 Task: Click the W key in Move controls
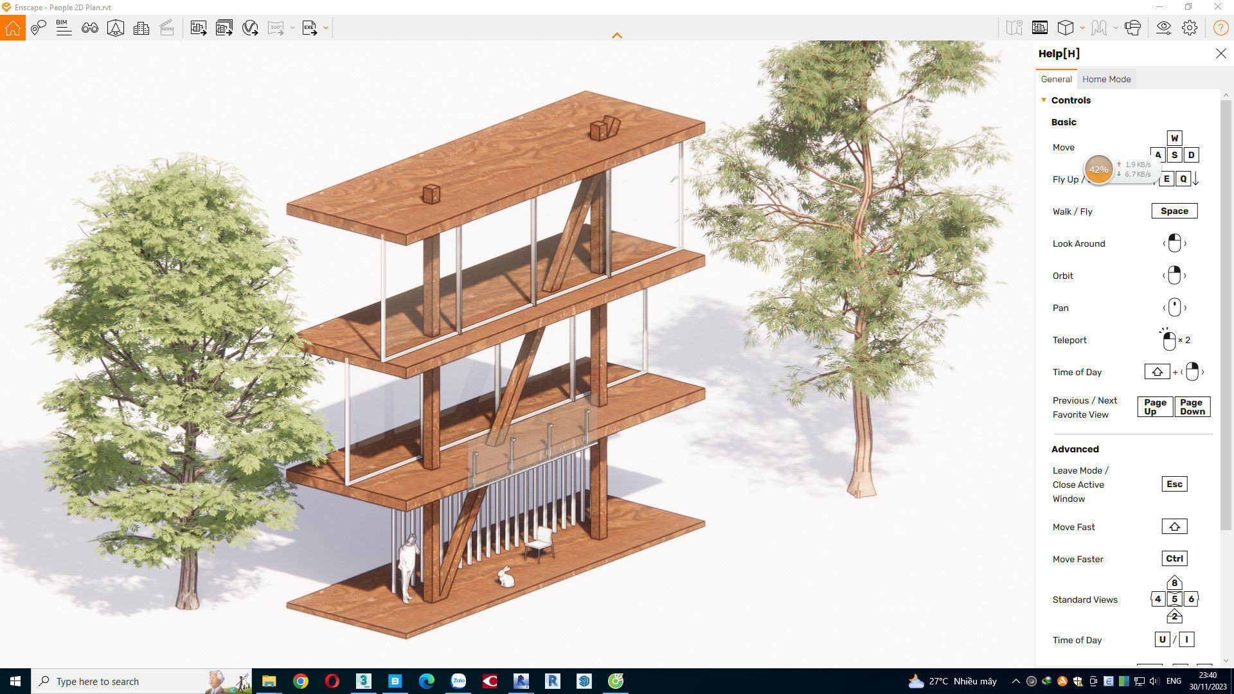click(x=1174, y=138)
